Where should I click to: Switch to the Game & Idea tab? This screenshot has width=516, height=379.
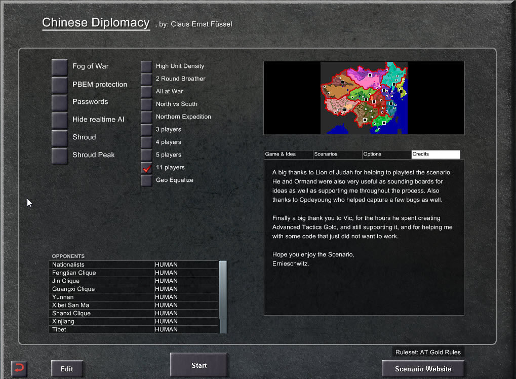288,155
